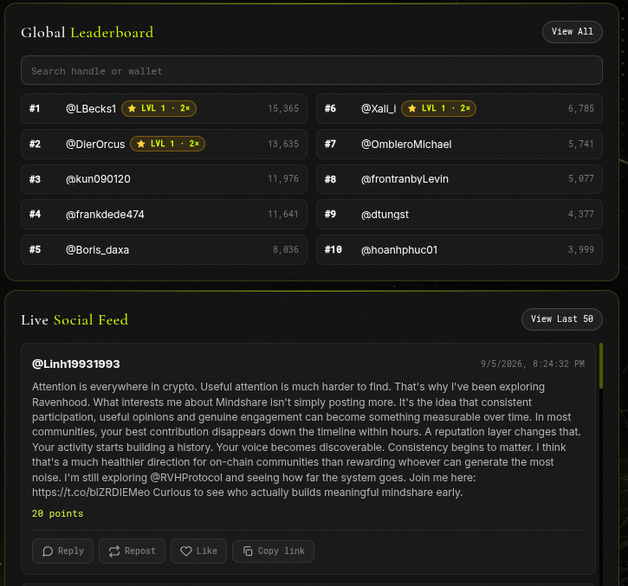628x586 pixels.
Task: Click the 15,365 score value
Action: click(283, 108)
